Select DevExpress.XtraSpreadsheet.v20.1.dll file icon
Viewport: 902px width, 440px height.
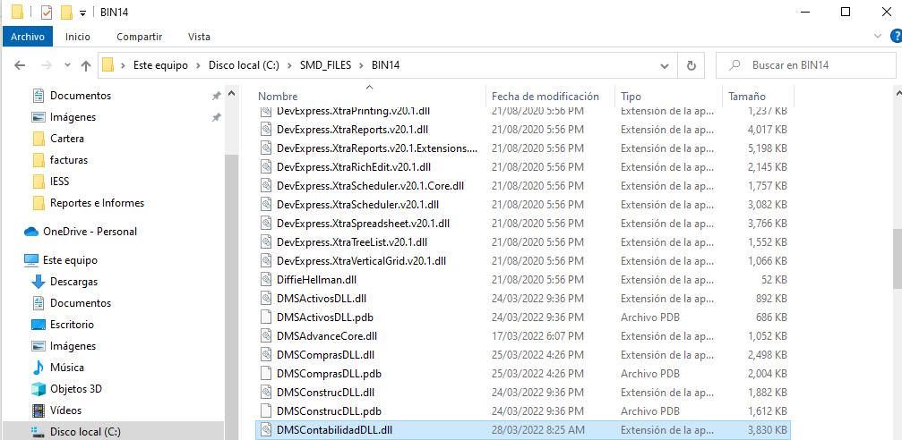point(265,223)
